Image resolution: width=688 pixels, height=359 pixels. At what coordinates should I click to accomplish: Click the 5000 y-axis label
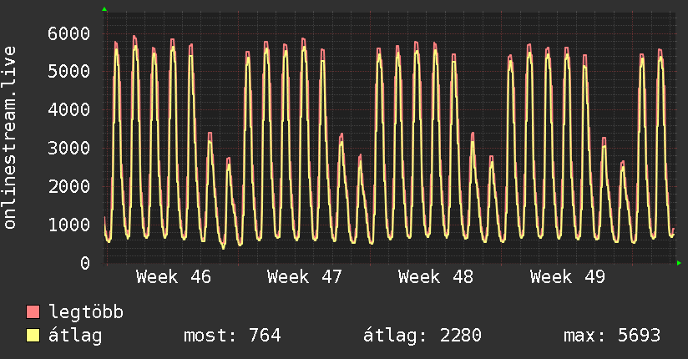69,71
